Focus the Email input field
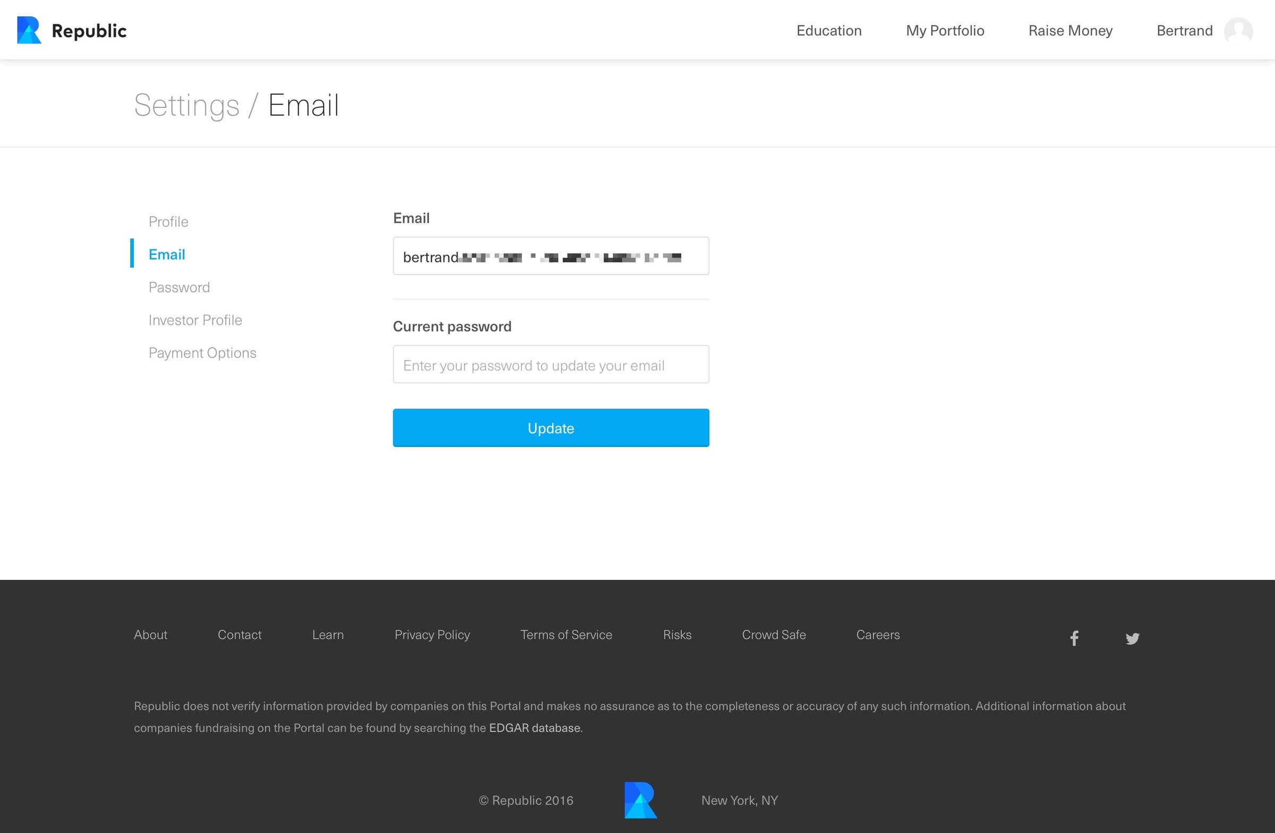1275x833 pixels. point(551,256)
